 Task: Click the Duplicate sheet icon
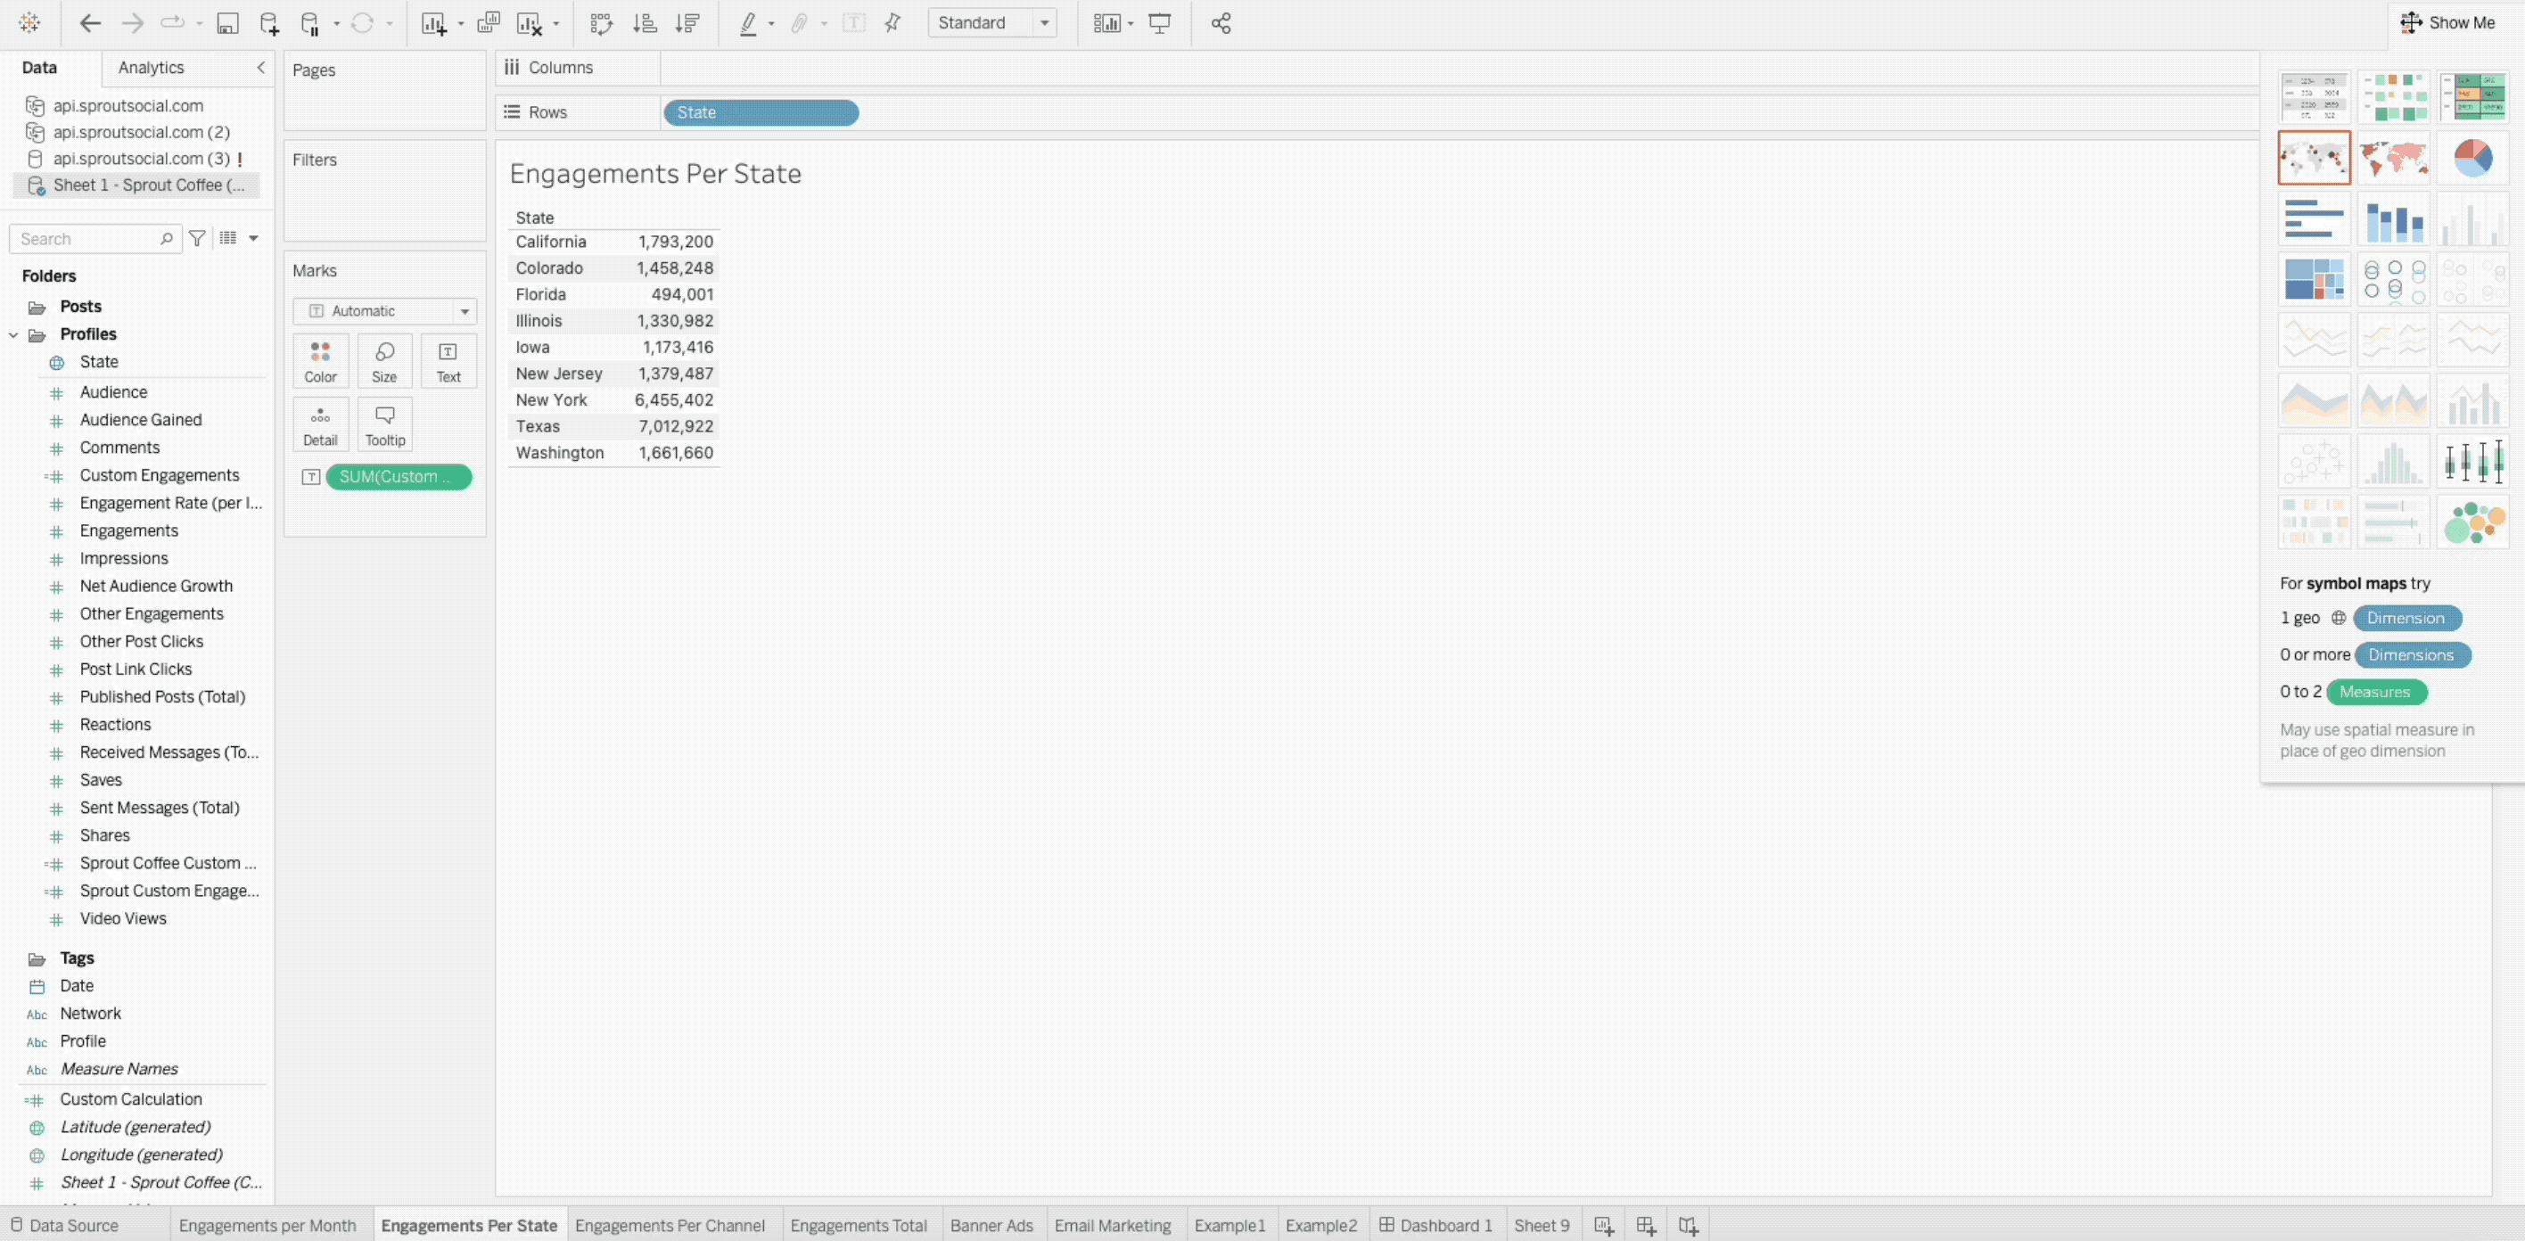[488, 22]
